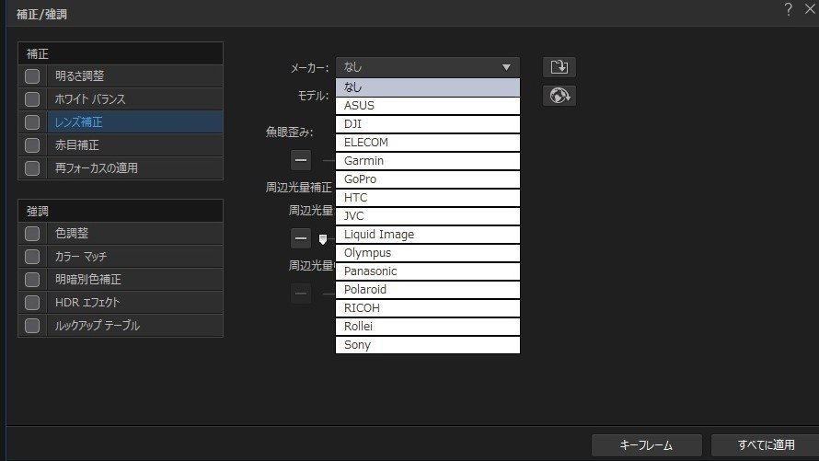Select Polaroid from the maker list
The width and height of the screenshot is (819, 461).
click(428, 289)
